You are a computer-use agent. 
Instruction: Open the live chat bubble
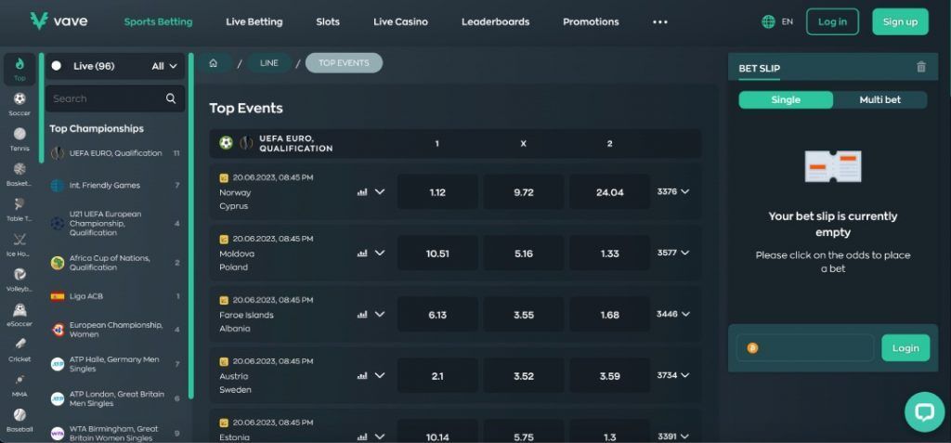pyautogui.click(x=924, y=412)
